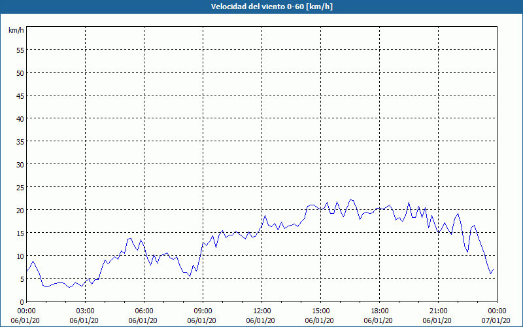Select the y-axis label '40'
Screen dimensions: 523x327
[x=20, y=119]
